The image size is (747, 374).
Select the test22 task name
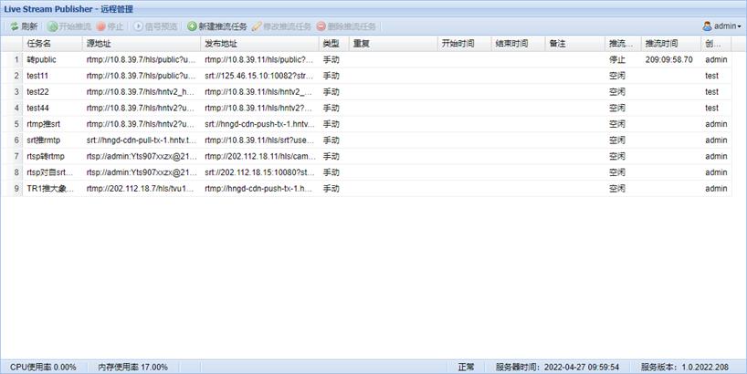click(37, 92)
